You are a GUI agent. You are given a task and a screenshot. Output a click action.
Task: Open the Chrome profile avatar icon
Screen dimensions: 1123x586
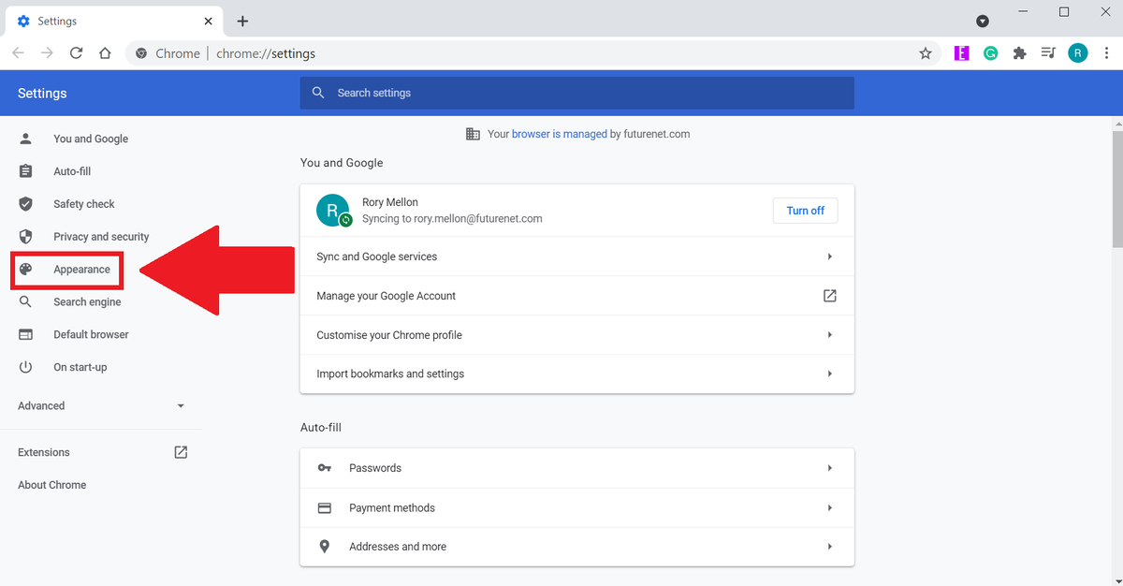pos(1077,53)
